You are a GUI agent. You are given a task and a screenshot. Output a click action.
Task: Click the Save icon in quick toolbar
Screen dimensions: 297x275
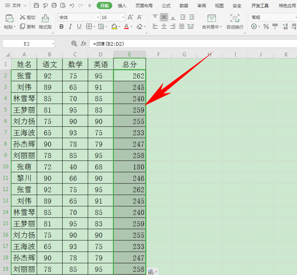tap(36, 5)
